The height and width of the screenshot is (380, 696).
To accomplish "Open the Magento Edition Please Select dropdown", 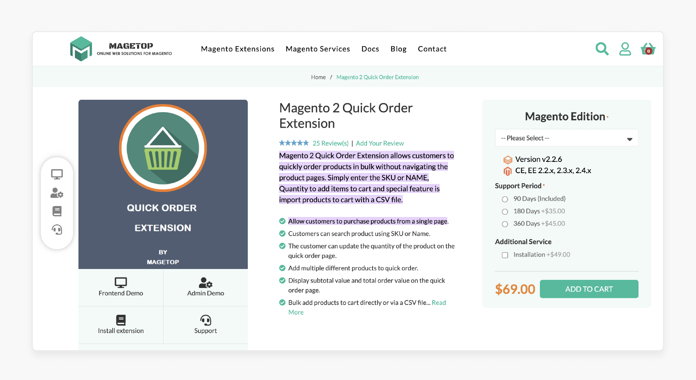I will click(x=567, y=138).
